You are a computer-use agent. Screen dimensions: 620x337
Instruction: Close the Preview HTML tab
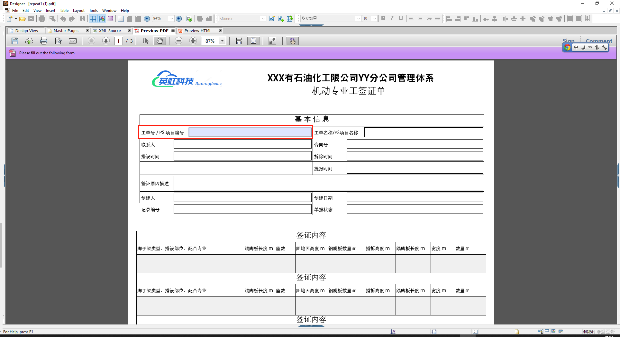coord(220,31)
